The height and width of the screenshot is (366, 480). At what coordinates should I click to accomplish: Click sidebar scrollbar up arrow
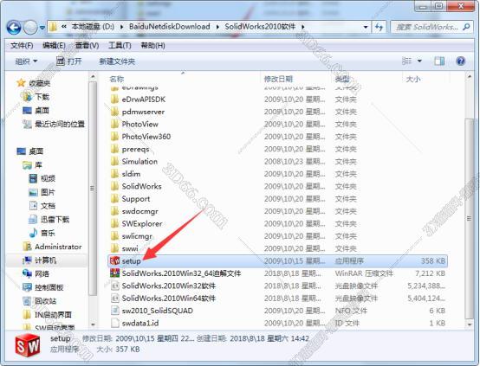point(93,76)
